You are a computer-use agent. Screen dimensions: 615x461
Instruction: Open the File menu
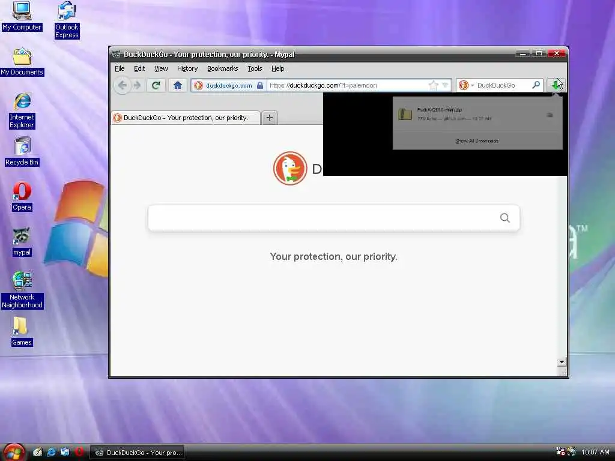coord(120,68)
